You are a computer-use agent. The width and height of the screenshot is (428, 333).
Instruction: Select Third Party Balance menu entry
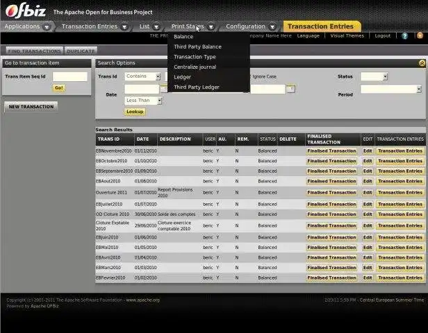pyautogui.click(x=197, y=46)
